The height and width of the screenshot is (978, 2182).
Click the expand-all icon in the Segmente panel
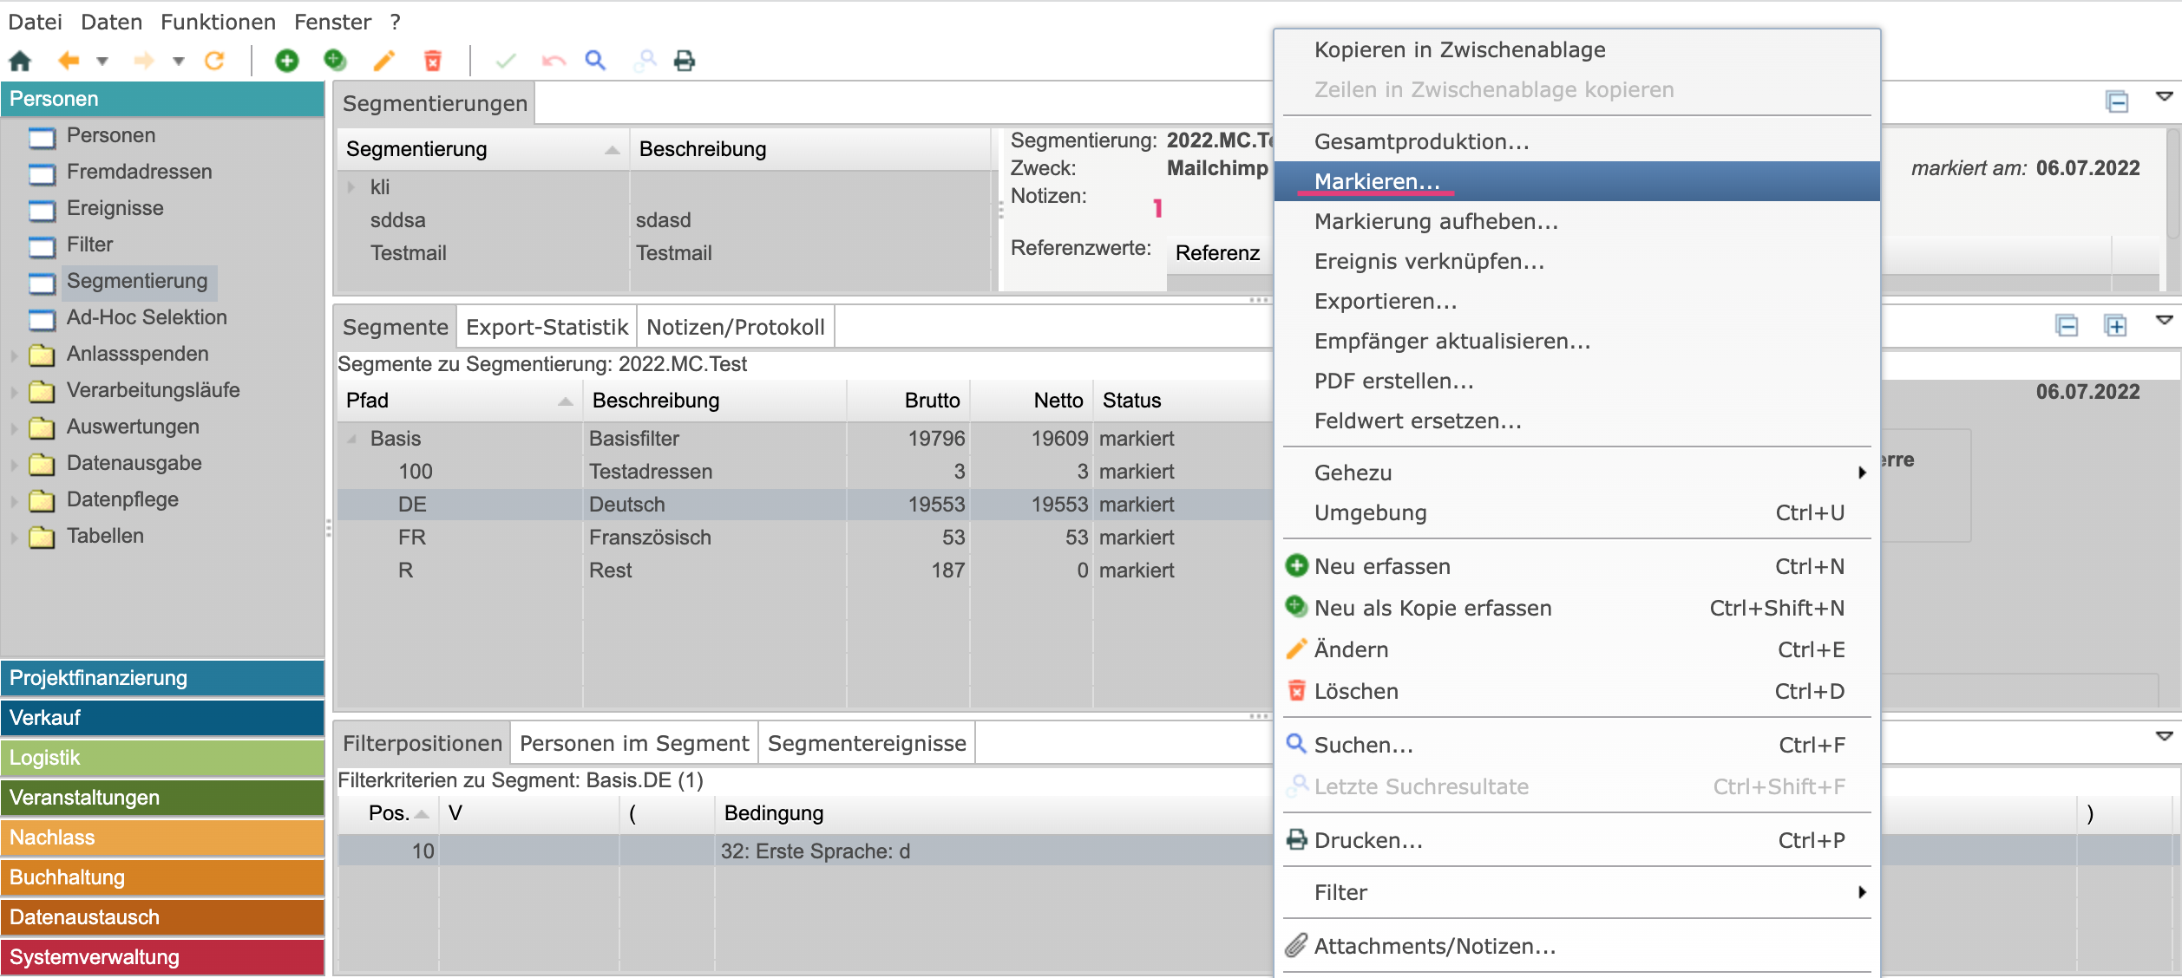pos(2115,326)
